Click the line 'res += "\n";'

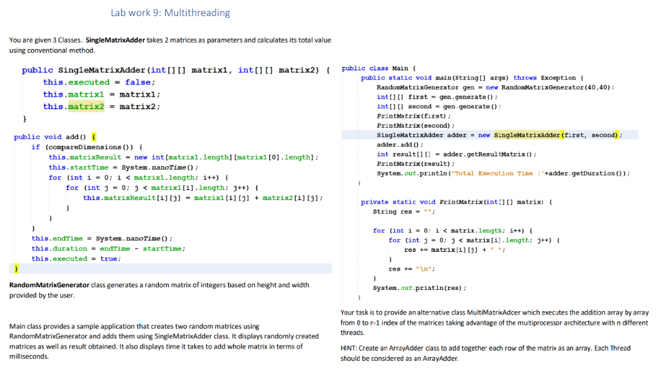pos(412,269)
